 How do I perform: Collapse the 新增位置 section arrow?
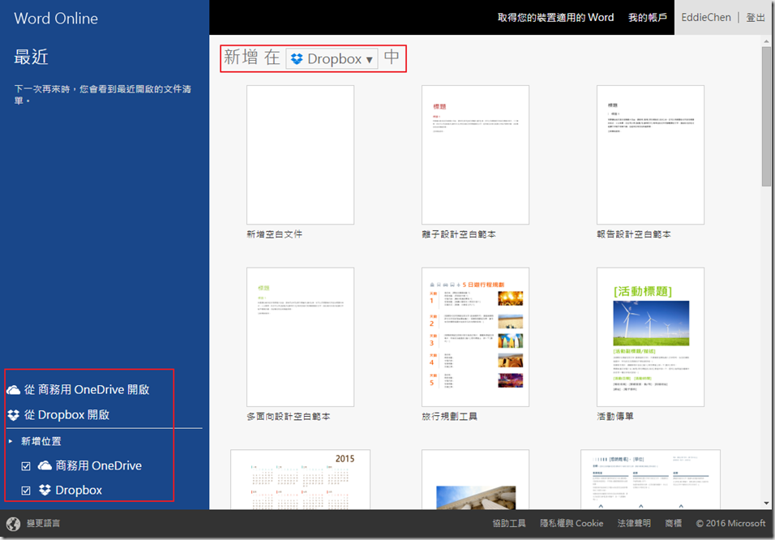point(11,442)
